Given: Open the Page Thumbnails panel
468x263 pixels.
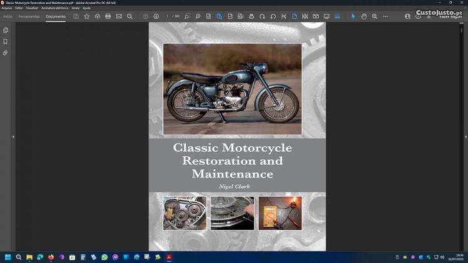Looking at the screenshot, I should click(6, 30).
